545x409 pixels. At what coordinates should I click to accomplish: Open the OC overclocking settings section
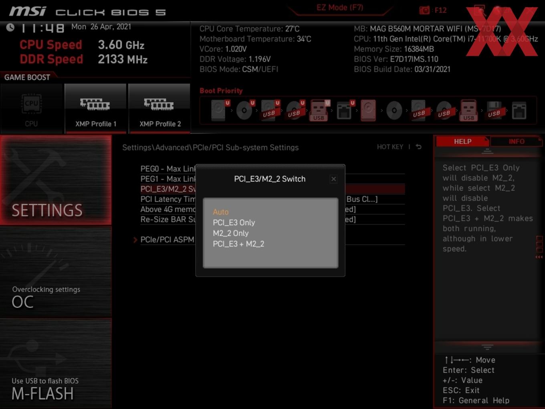point(56,273)
